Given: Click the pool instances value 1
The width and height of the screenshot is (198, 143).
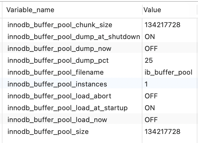Looking at the screenshot, I should (x=146, y=84).
